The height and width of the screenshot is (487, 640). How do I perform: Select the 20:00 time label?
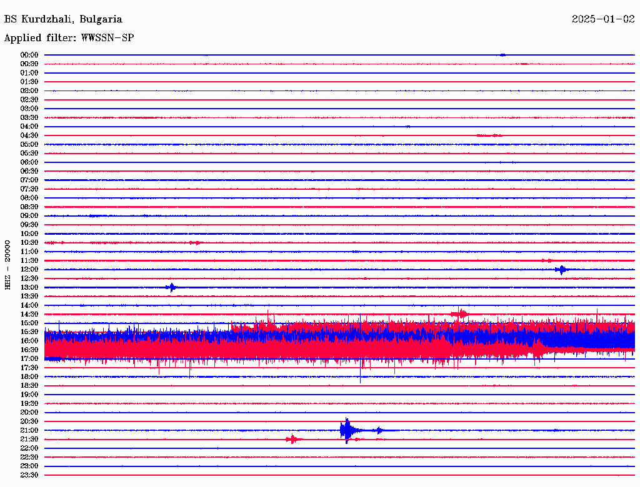tap(29, 412)
